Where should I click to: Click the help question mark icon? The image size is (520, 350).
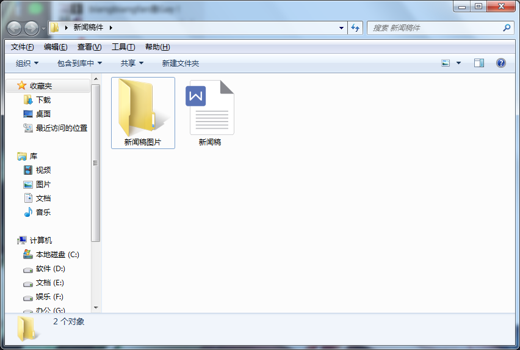(501, 63)
